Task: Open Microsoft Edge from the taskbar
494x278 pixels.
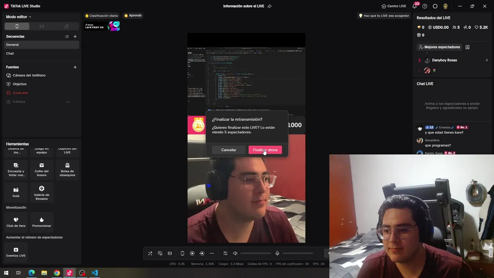Action: 32,273
